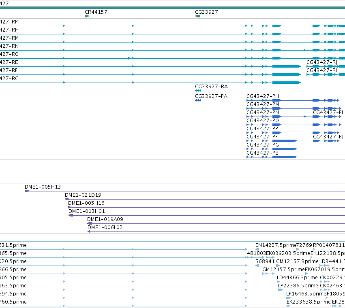345x308 pixels.
Task: Select the wide exon block on 427-RG transcript
Action: tap(287, 83)
